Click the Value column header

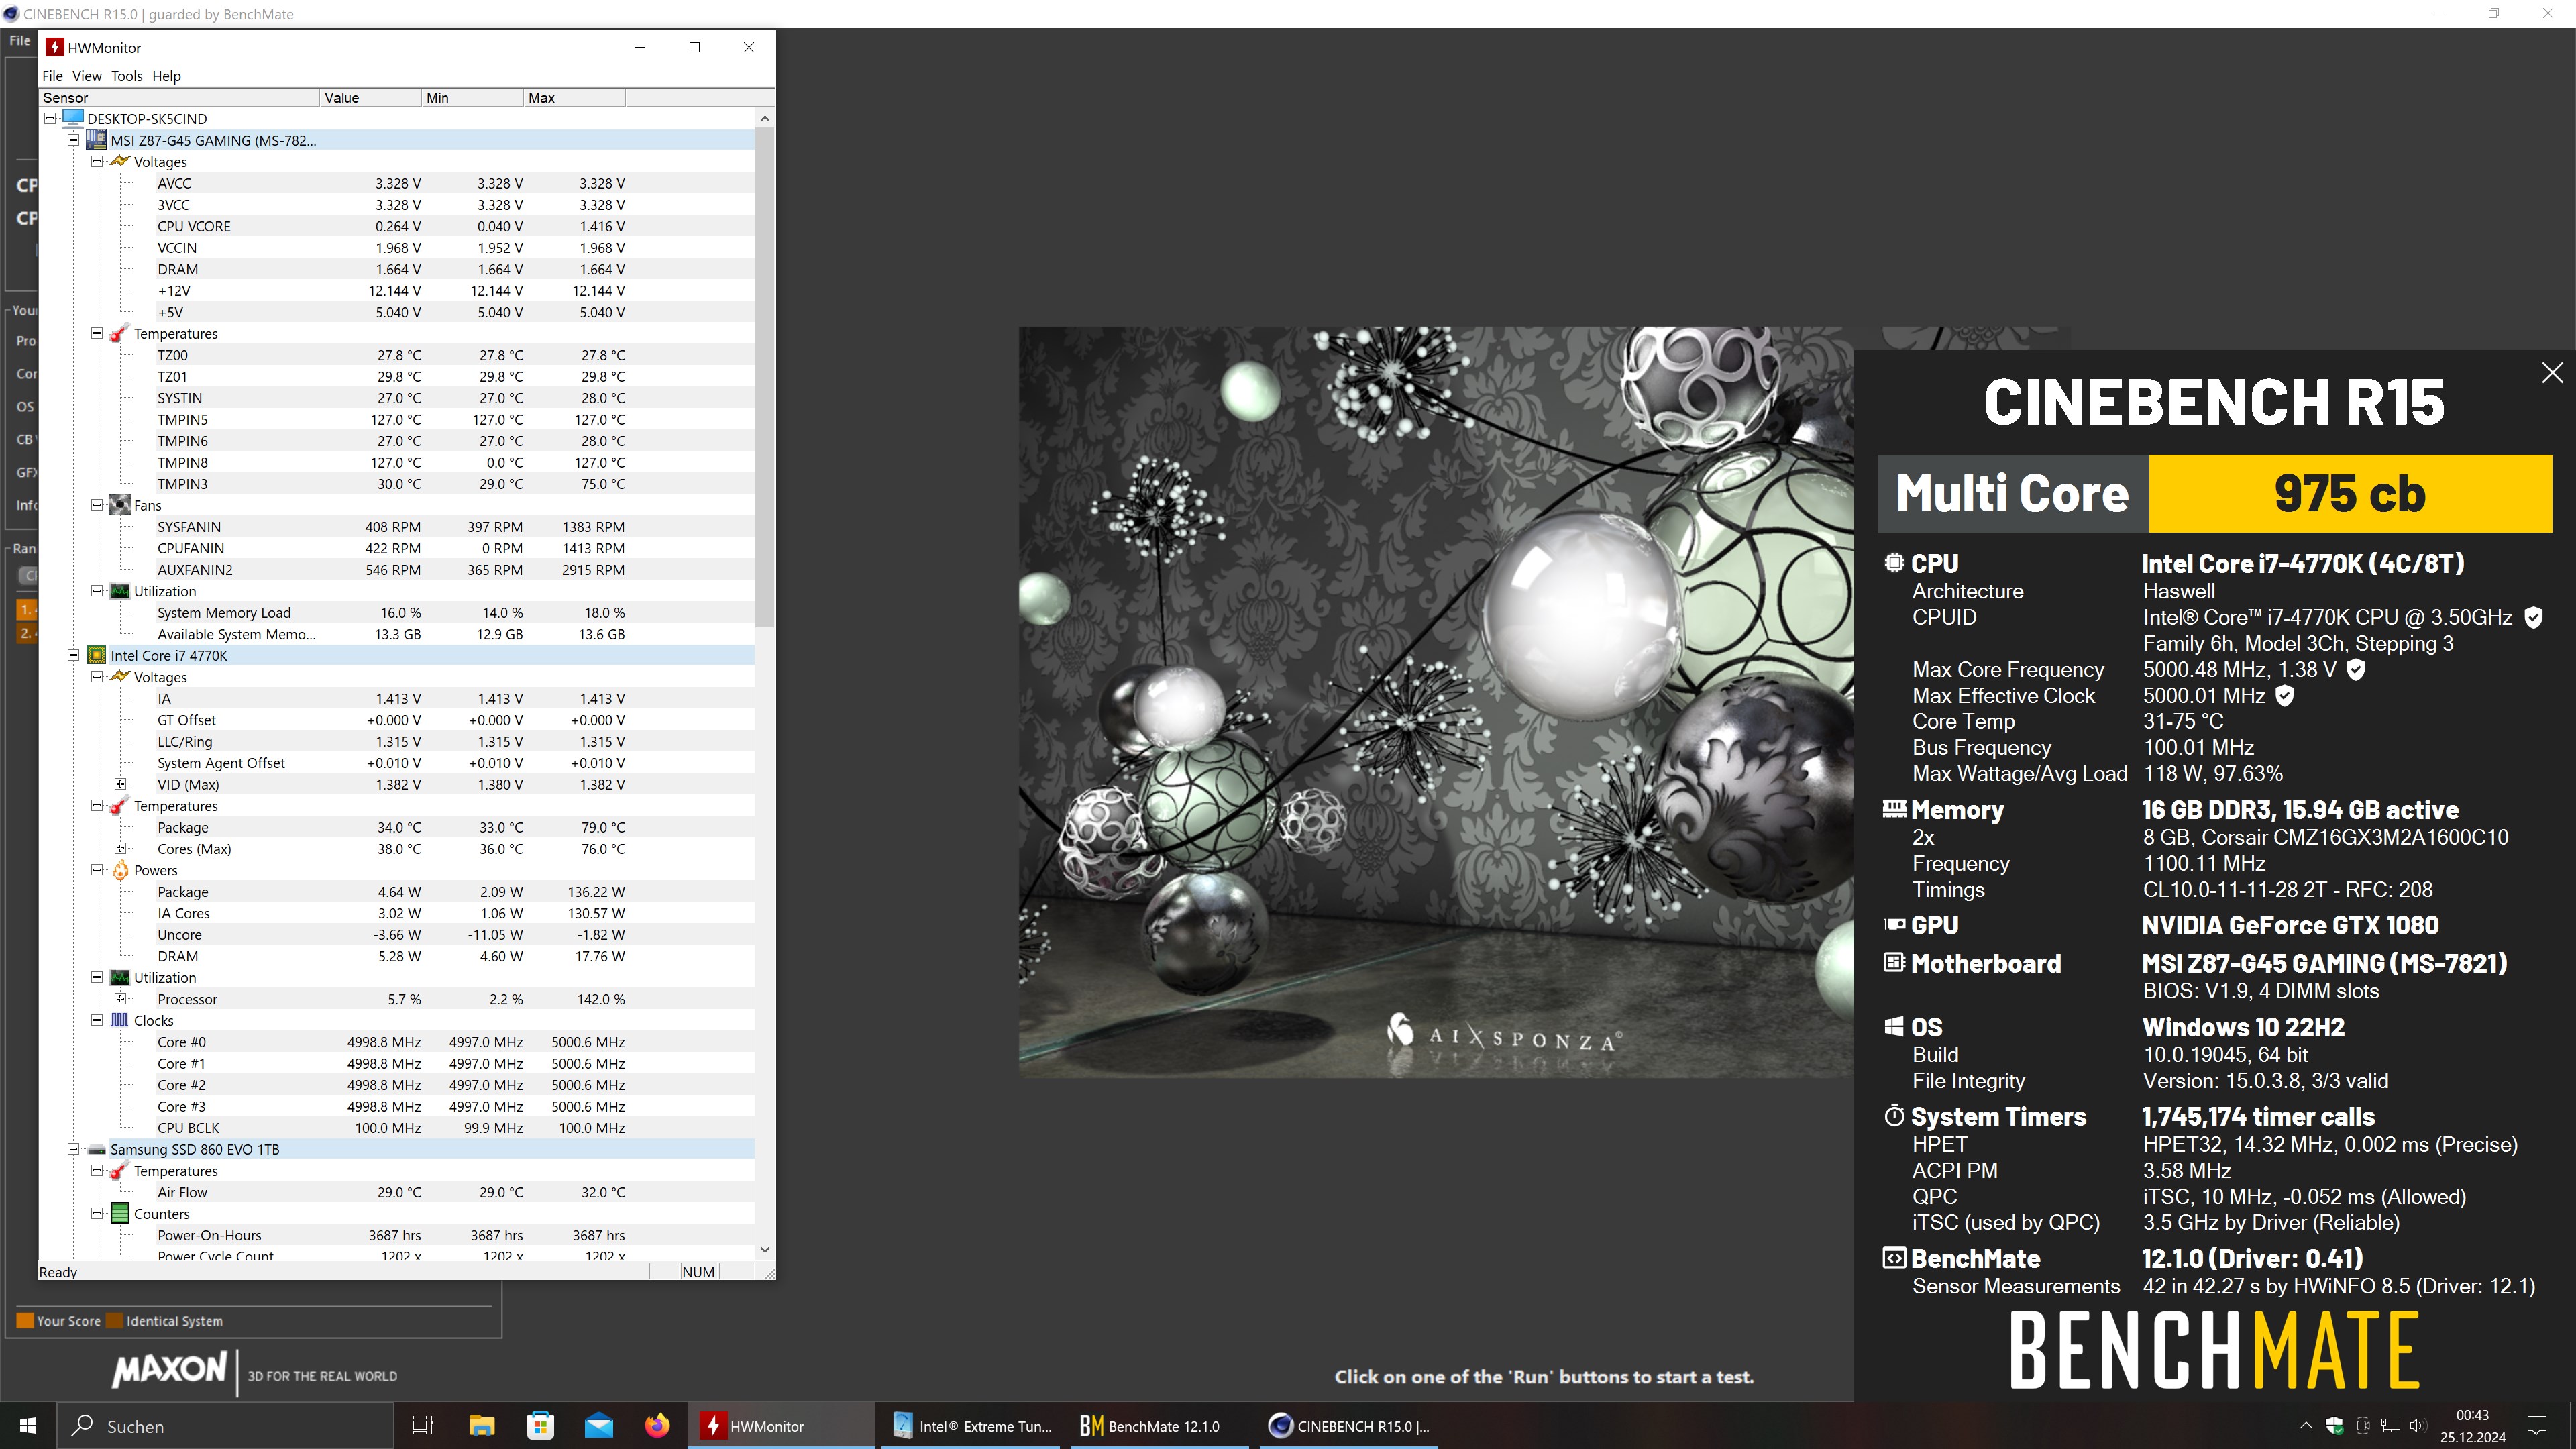[x=371, y=97]
